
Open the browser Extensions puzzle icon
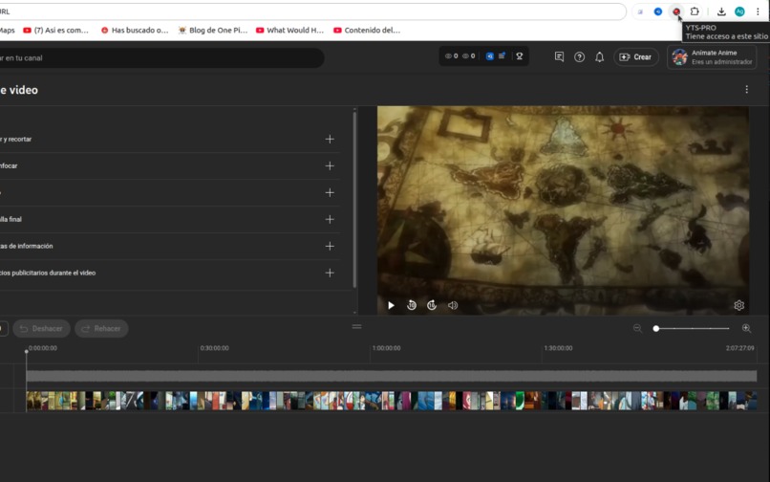(695, 11)
